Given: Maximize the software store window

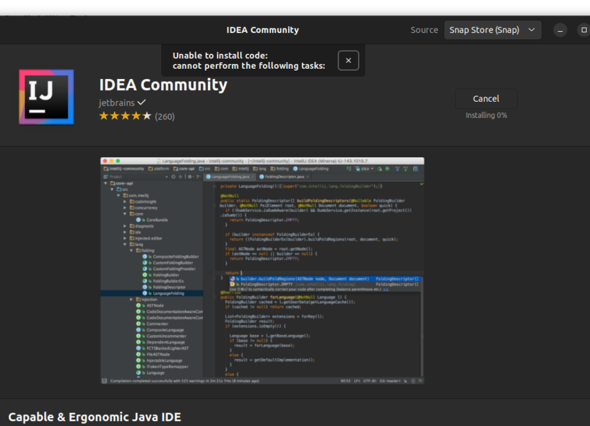Looking at the screenshot, I should coord(584,30).
